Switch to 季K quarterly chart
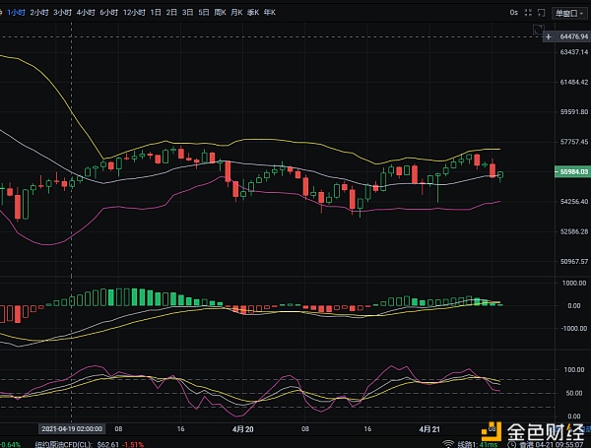 click(x=253, y=13)
